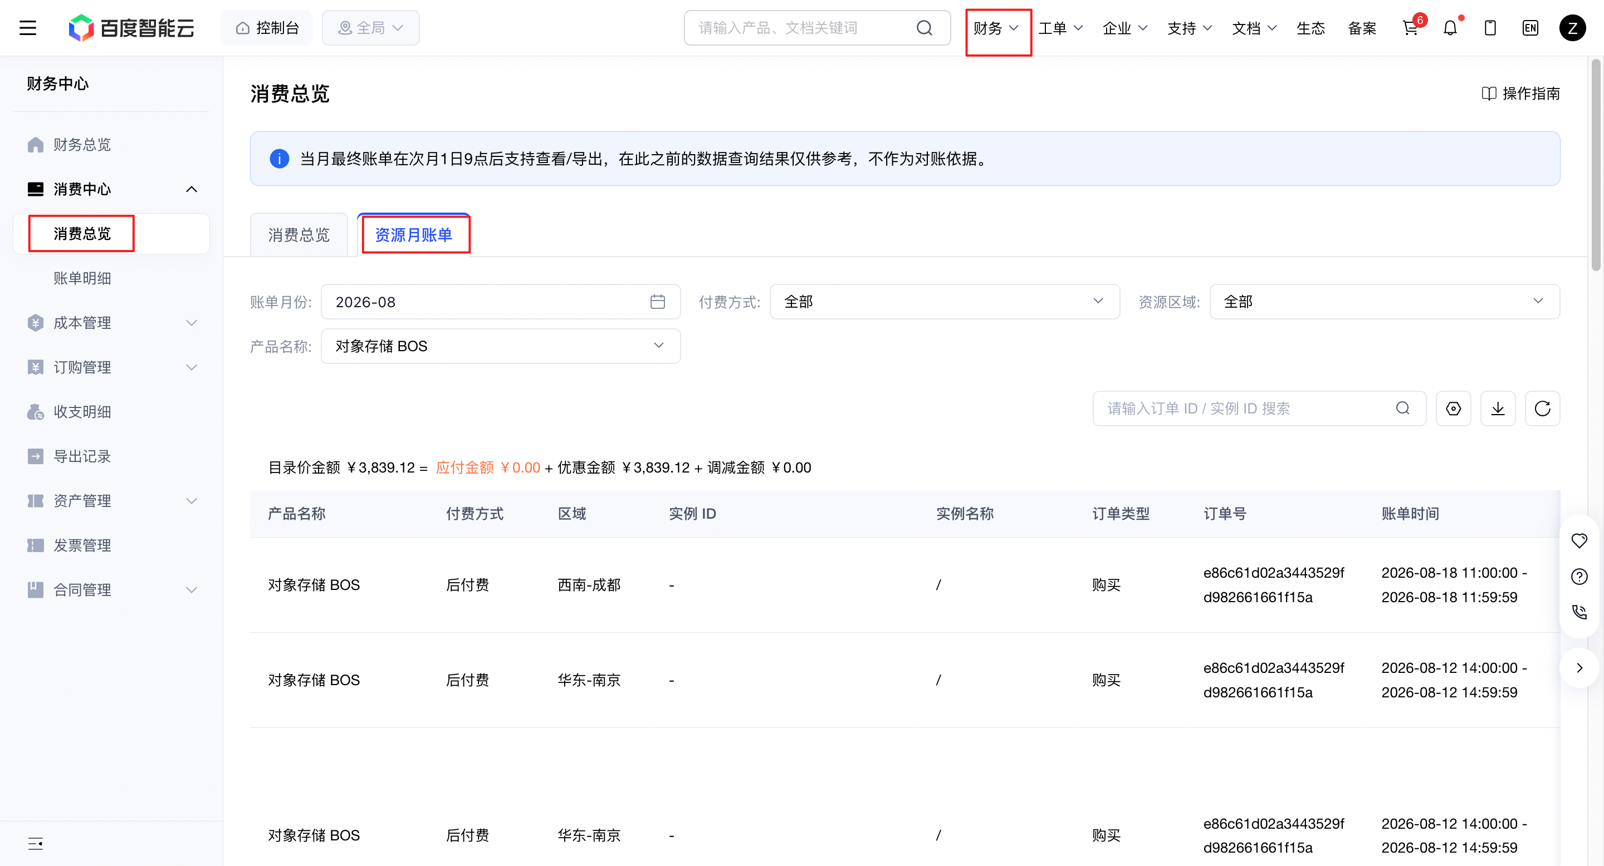Click the phone support icon
The image size is (1604, 866).
[1578, 612]
